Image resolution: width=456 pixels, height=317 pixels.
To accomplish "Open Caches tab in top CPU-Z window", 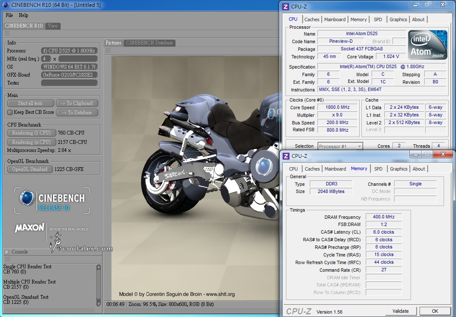I will pyautogui.click(x=312, y=19).
